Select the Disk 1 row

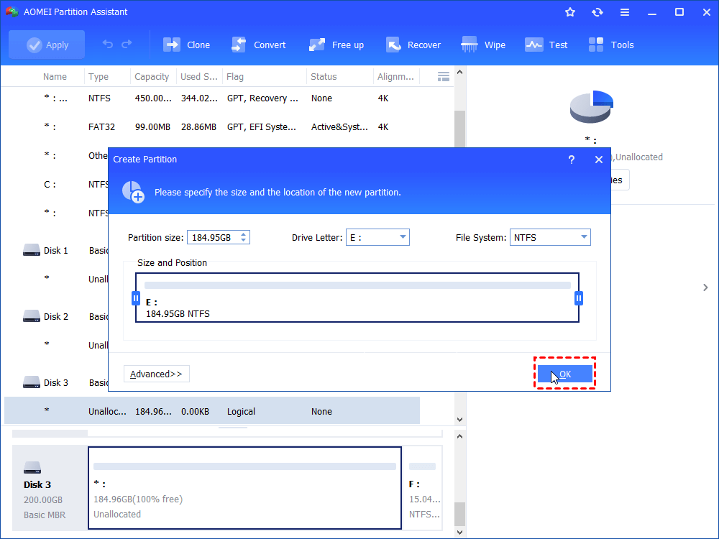(56, 250)
